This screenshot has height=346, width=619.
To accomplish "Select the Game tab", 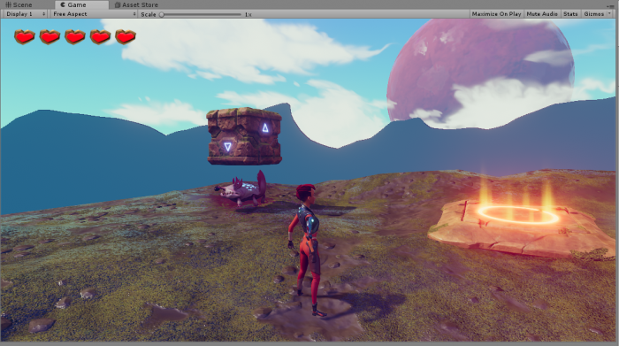I will pos(73,4).
